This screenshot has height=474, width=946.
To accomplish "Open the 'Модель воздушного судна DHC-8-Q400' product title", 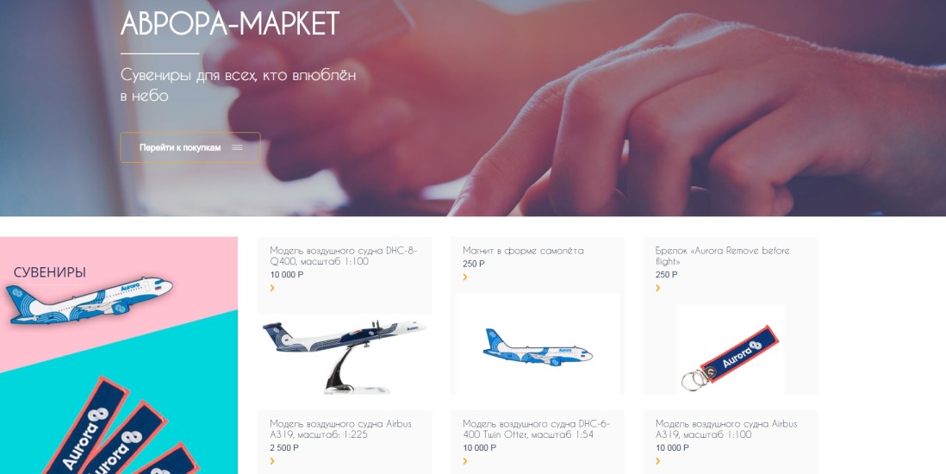I will click(x=343, y=256).
